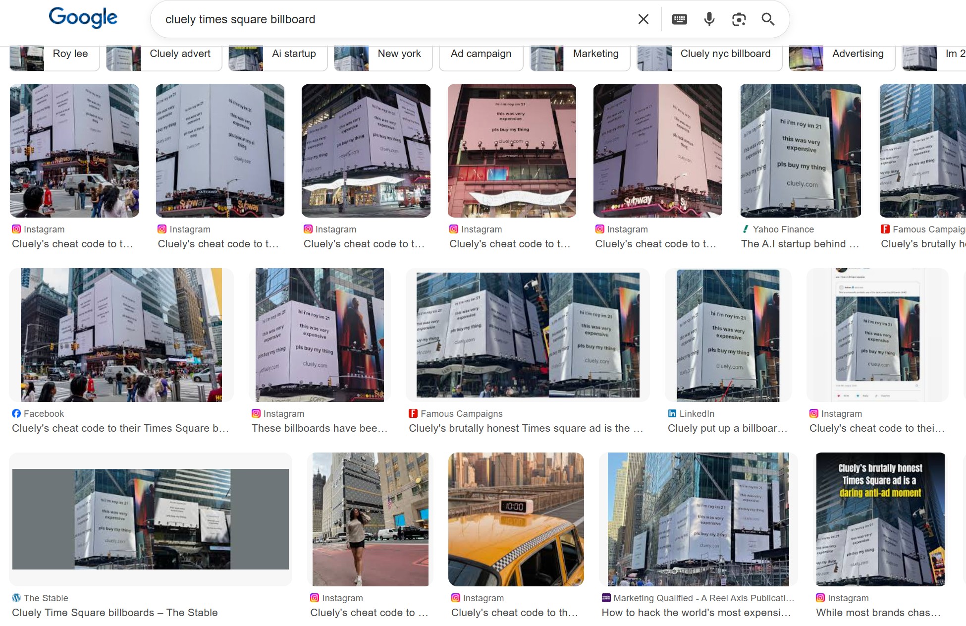Open the Yahoo Finance result title link
This screenshot has height=626, width=966.
point(800,244)
